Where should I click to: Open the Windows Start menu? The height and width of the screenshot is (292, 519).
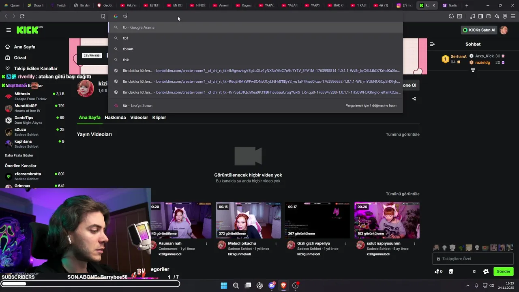[224, 286]
